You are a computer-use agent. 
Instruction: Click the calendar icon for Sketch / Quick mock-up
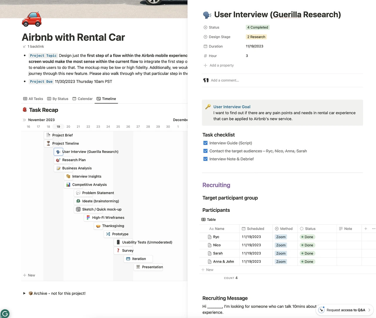coord(78,209)
